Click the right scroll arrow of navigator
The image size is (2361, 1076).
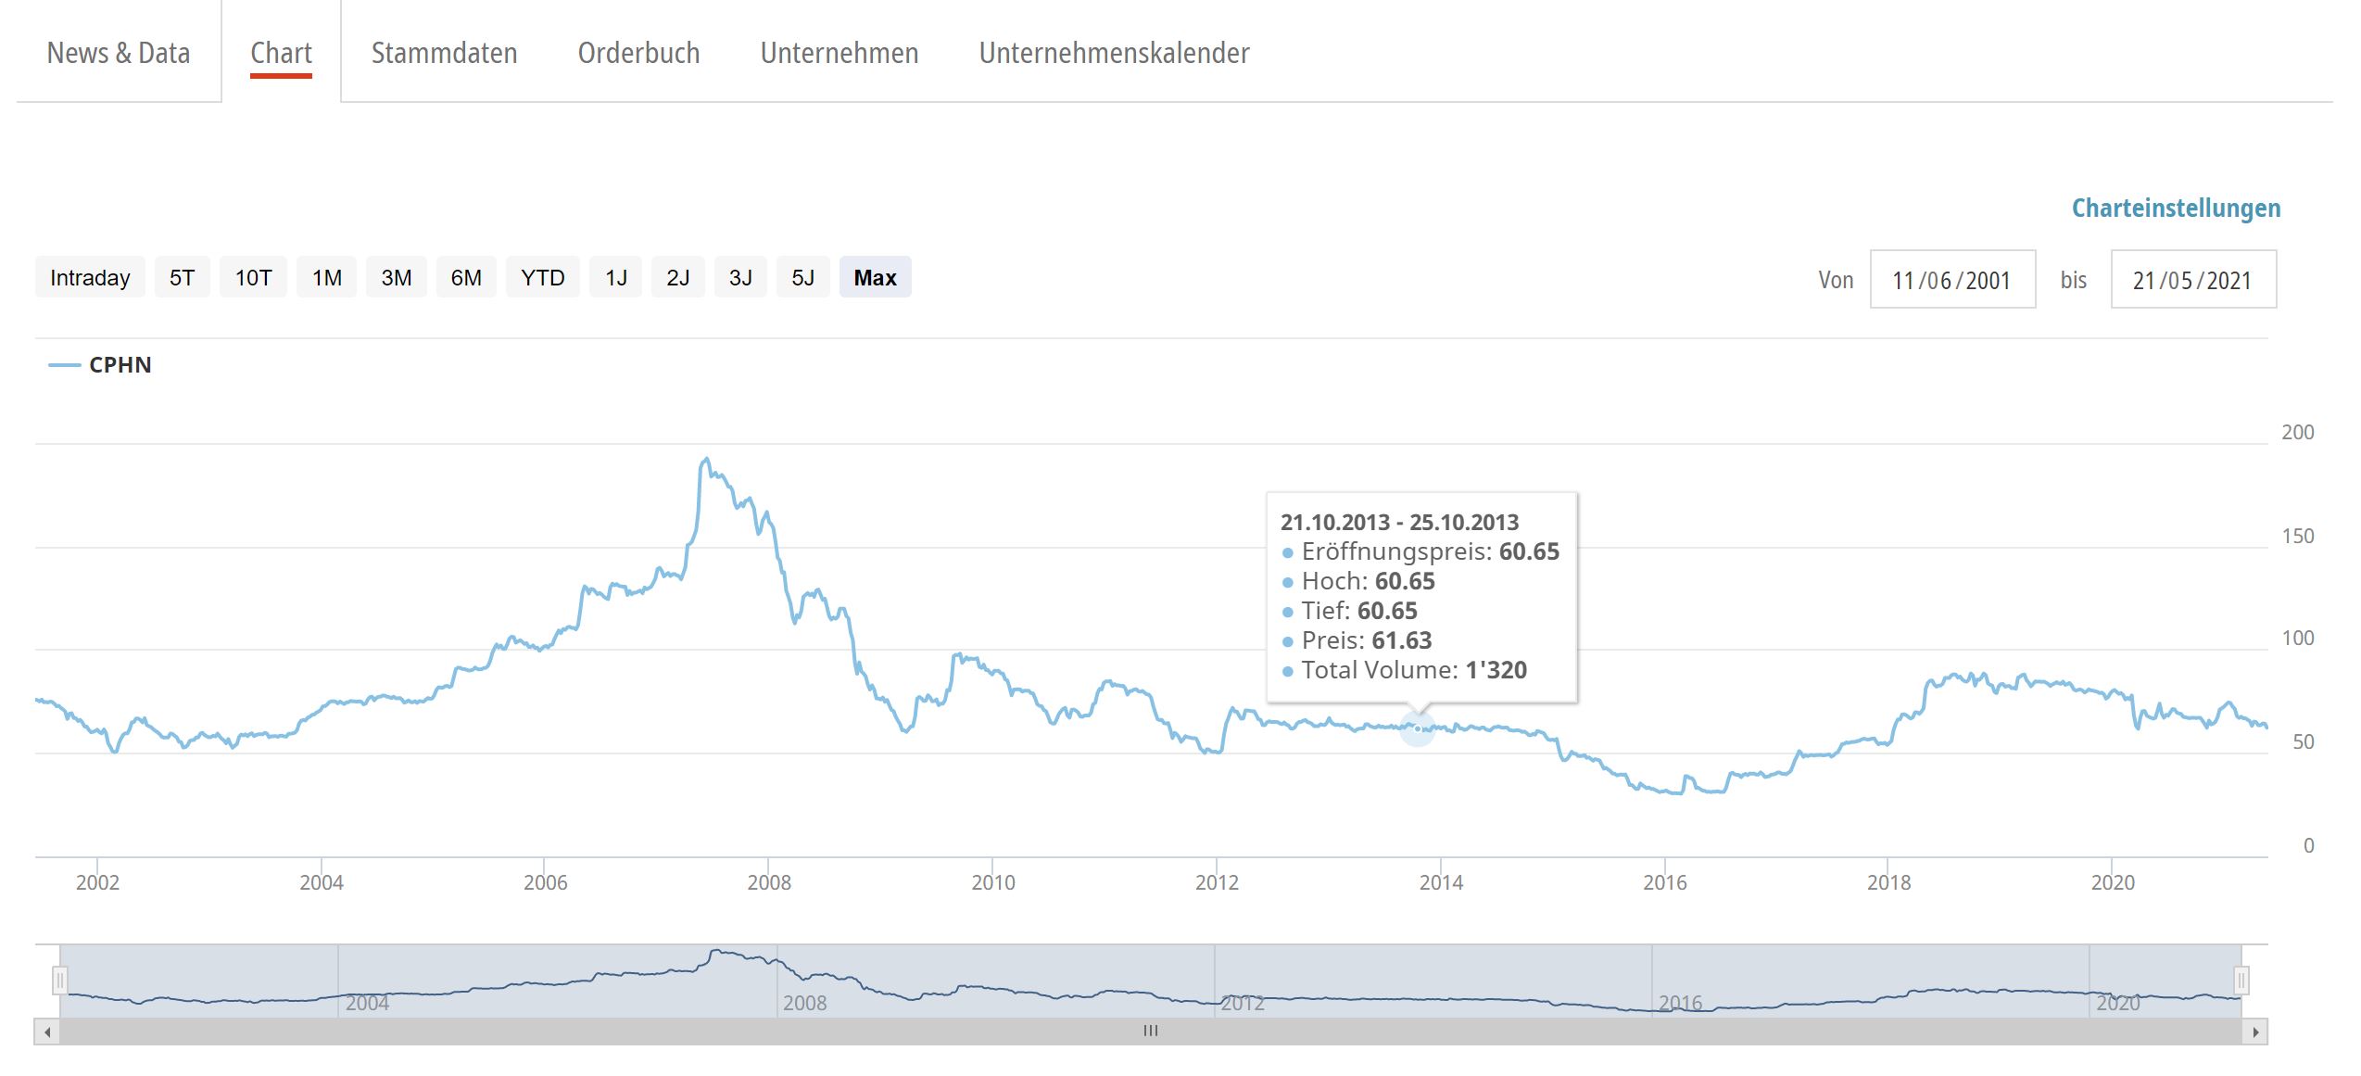(2254, 1032)
